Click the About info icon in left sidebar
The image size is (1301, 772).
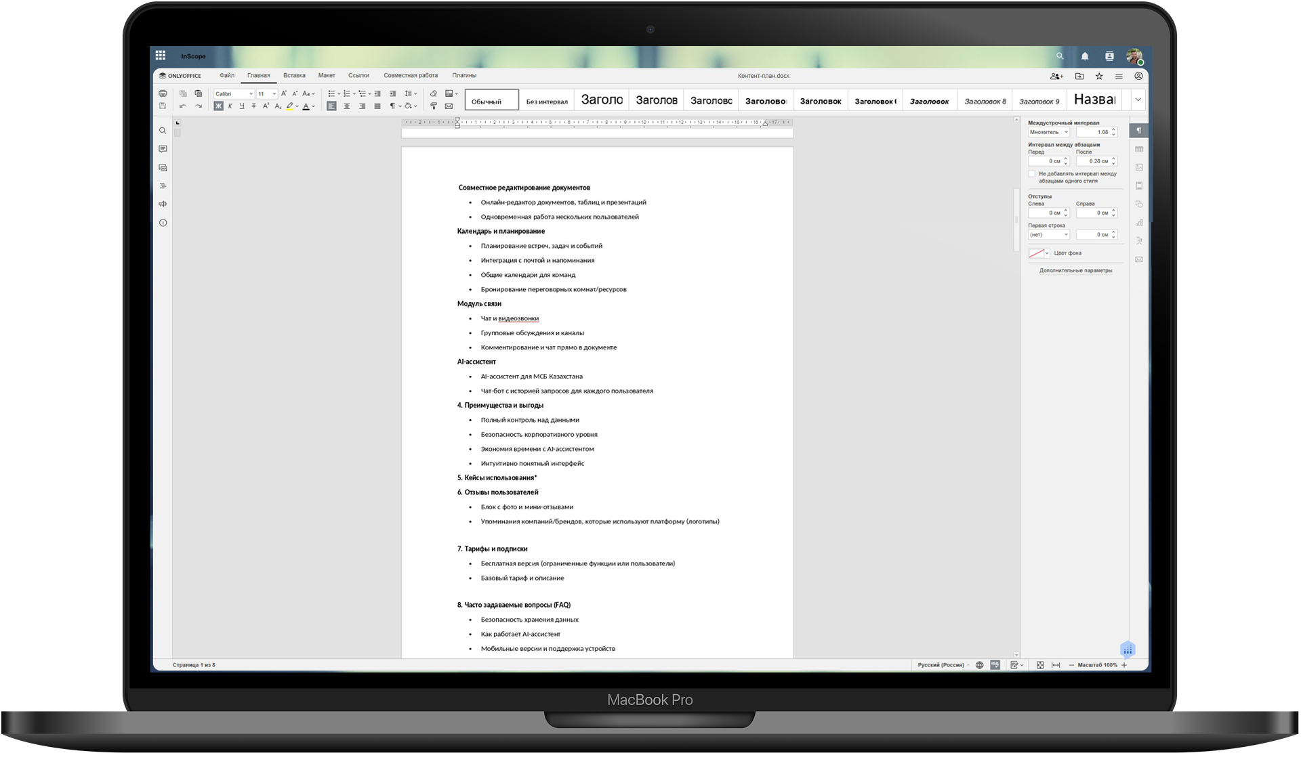click(163, 223)
